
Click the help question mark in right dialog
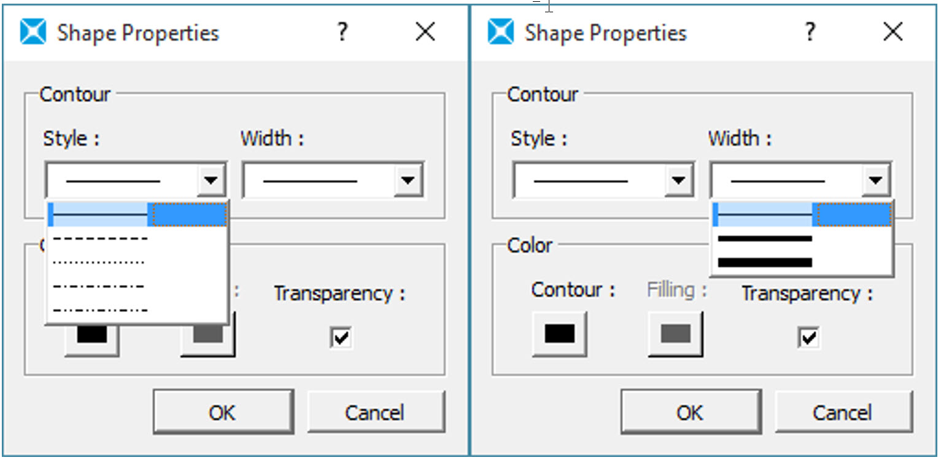pos(810,31)
